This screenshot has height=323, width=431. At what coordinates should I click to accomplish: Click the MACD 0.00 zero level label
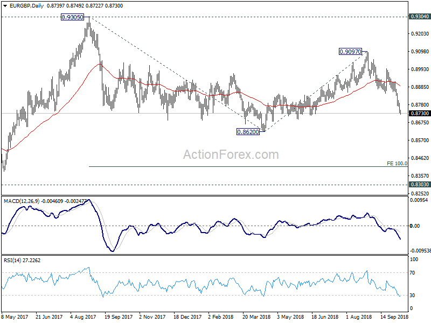point(415,226)
